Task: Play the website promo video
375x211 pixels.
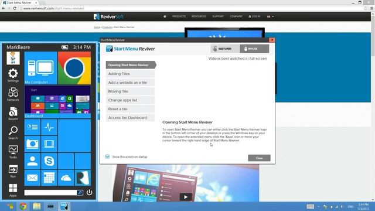Action: (186, 197)
